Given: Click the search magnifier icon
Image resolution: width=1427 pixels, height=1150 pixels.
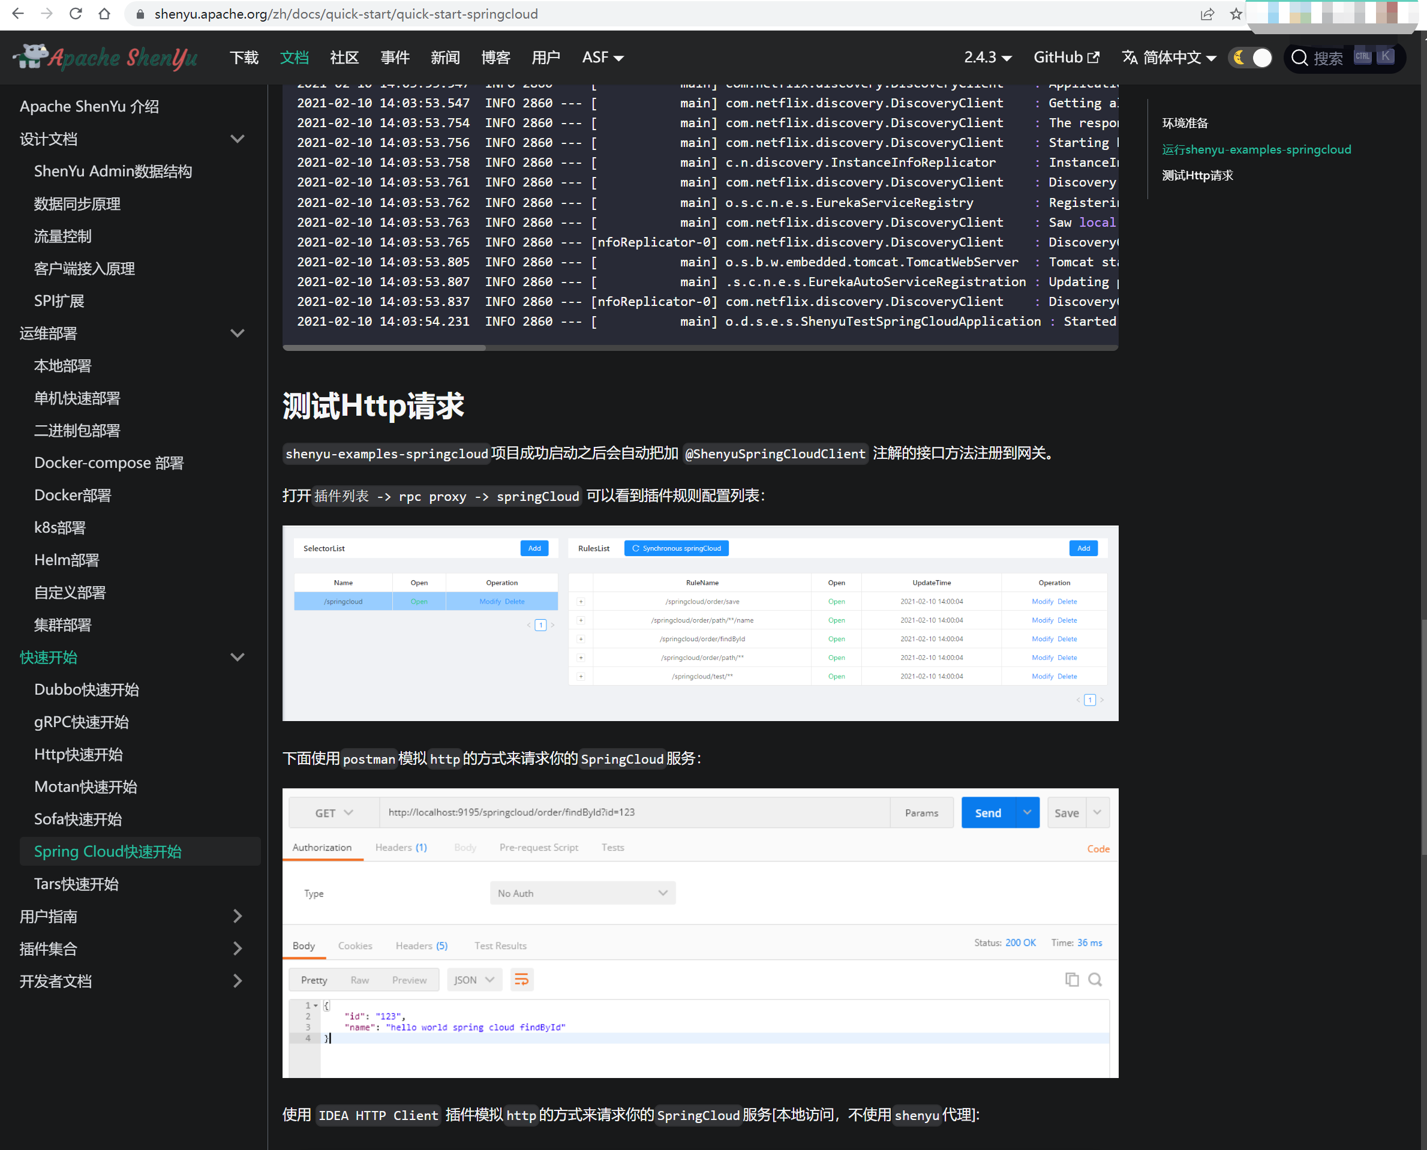Looking at the screenshot, I should [x=1299, y=58].
